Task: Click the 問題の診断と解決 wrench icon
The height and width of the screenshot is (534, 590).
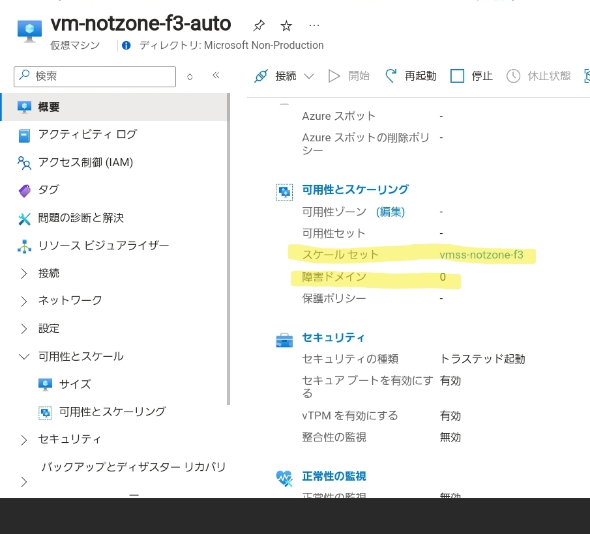Action: pos(25,218)
